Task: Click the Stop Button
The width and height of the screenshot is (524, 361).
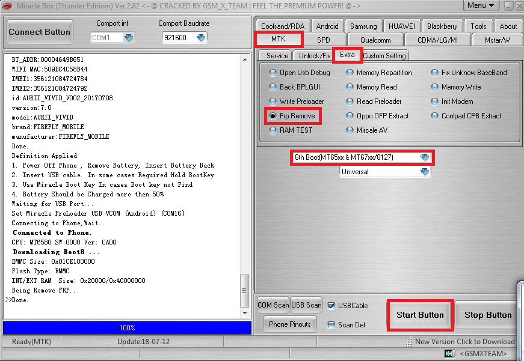Action: (x=487, y=315)
